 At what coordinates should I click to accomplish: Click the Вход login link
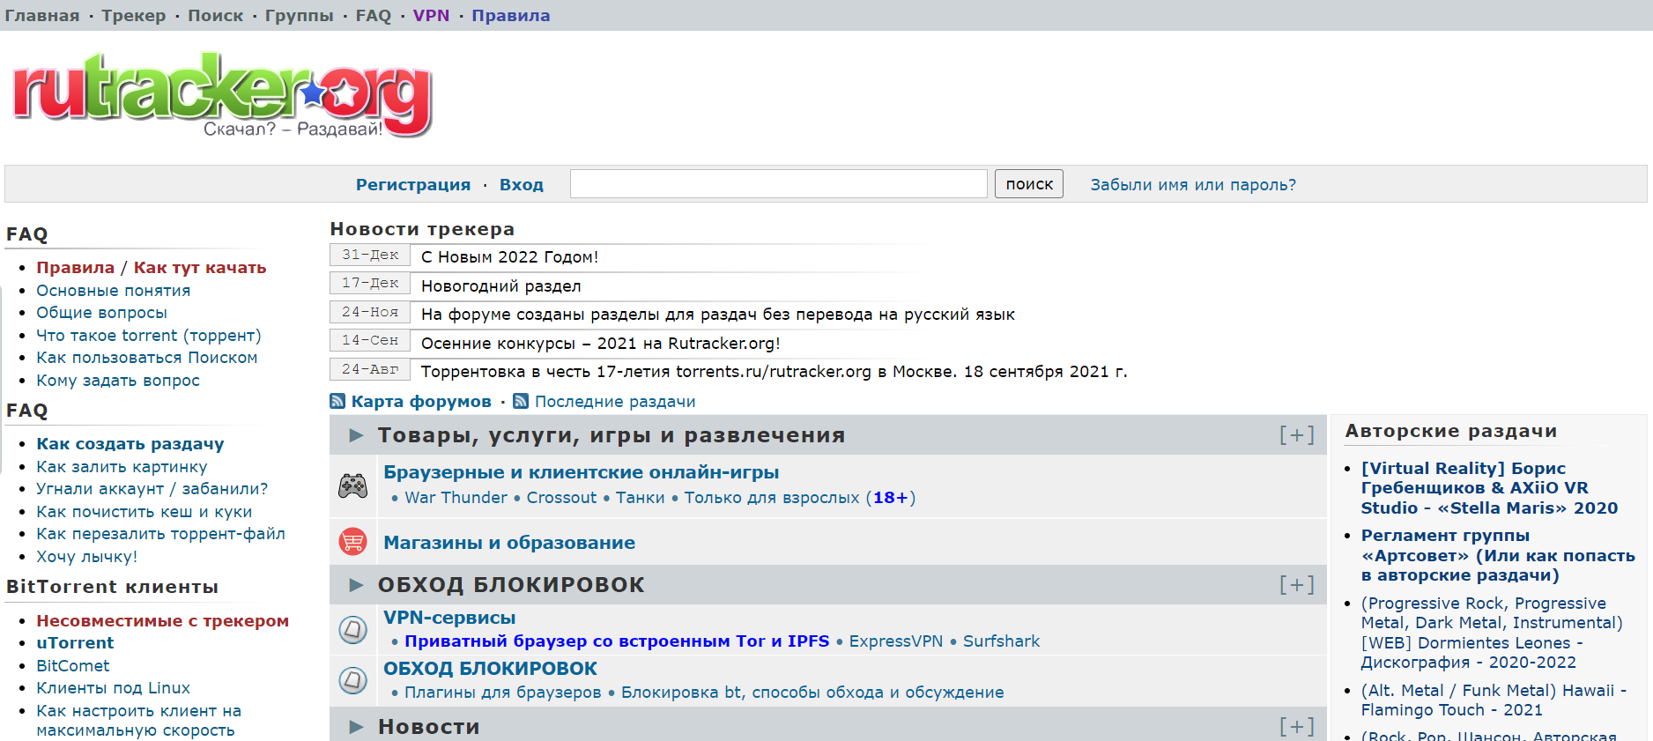522,185
